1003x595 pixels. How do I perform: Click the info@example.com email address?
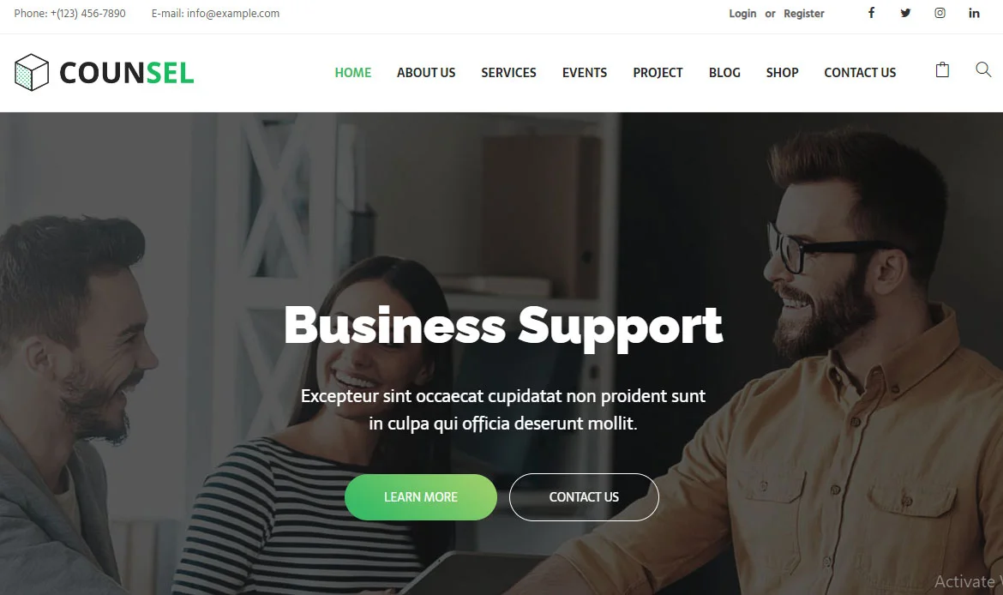(233, 14)
